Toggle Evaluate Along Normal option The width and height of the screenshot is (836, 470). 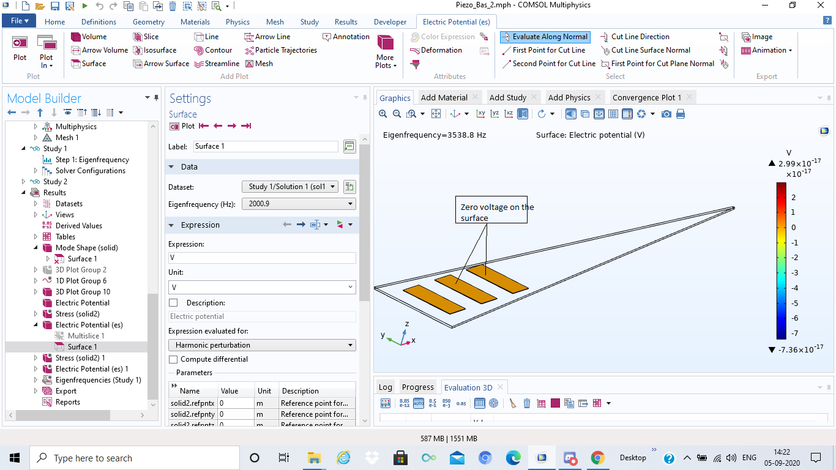click(x=545, y=37)
